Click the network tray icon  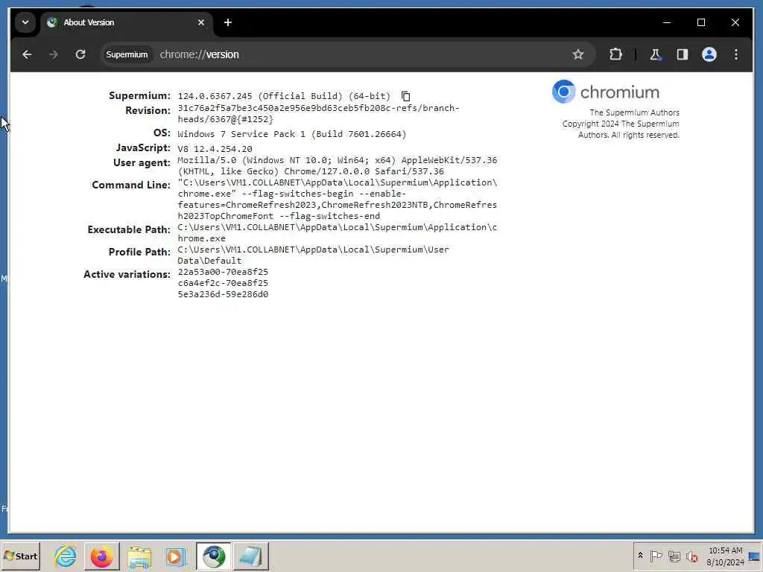674,556
